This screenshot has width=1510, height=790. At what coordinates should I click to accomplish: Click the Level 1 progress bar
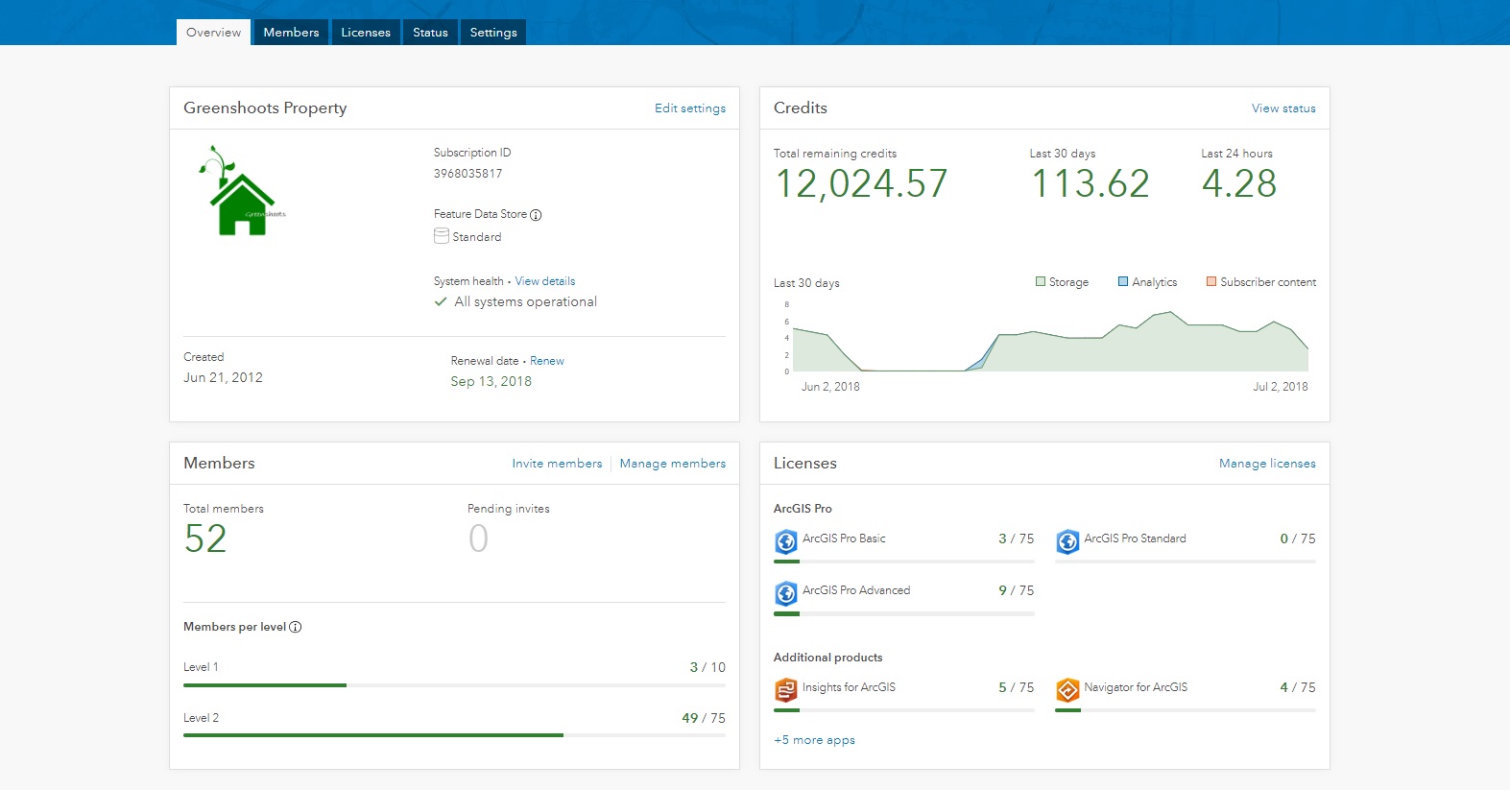[454, 685]
